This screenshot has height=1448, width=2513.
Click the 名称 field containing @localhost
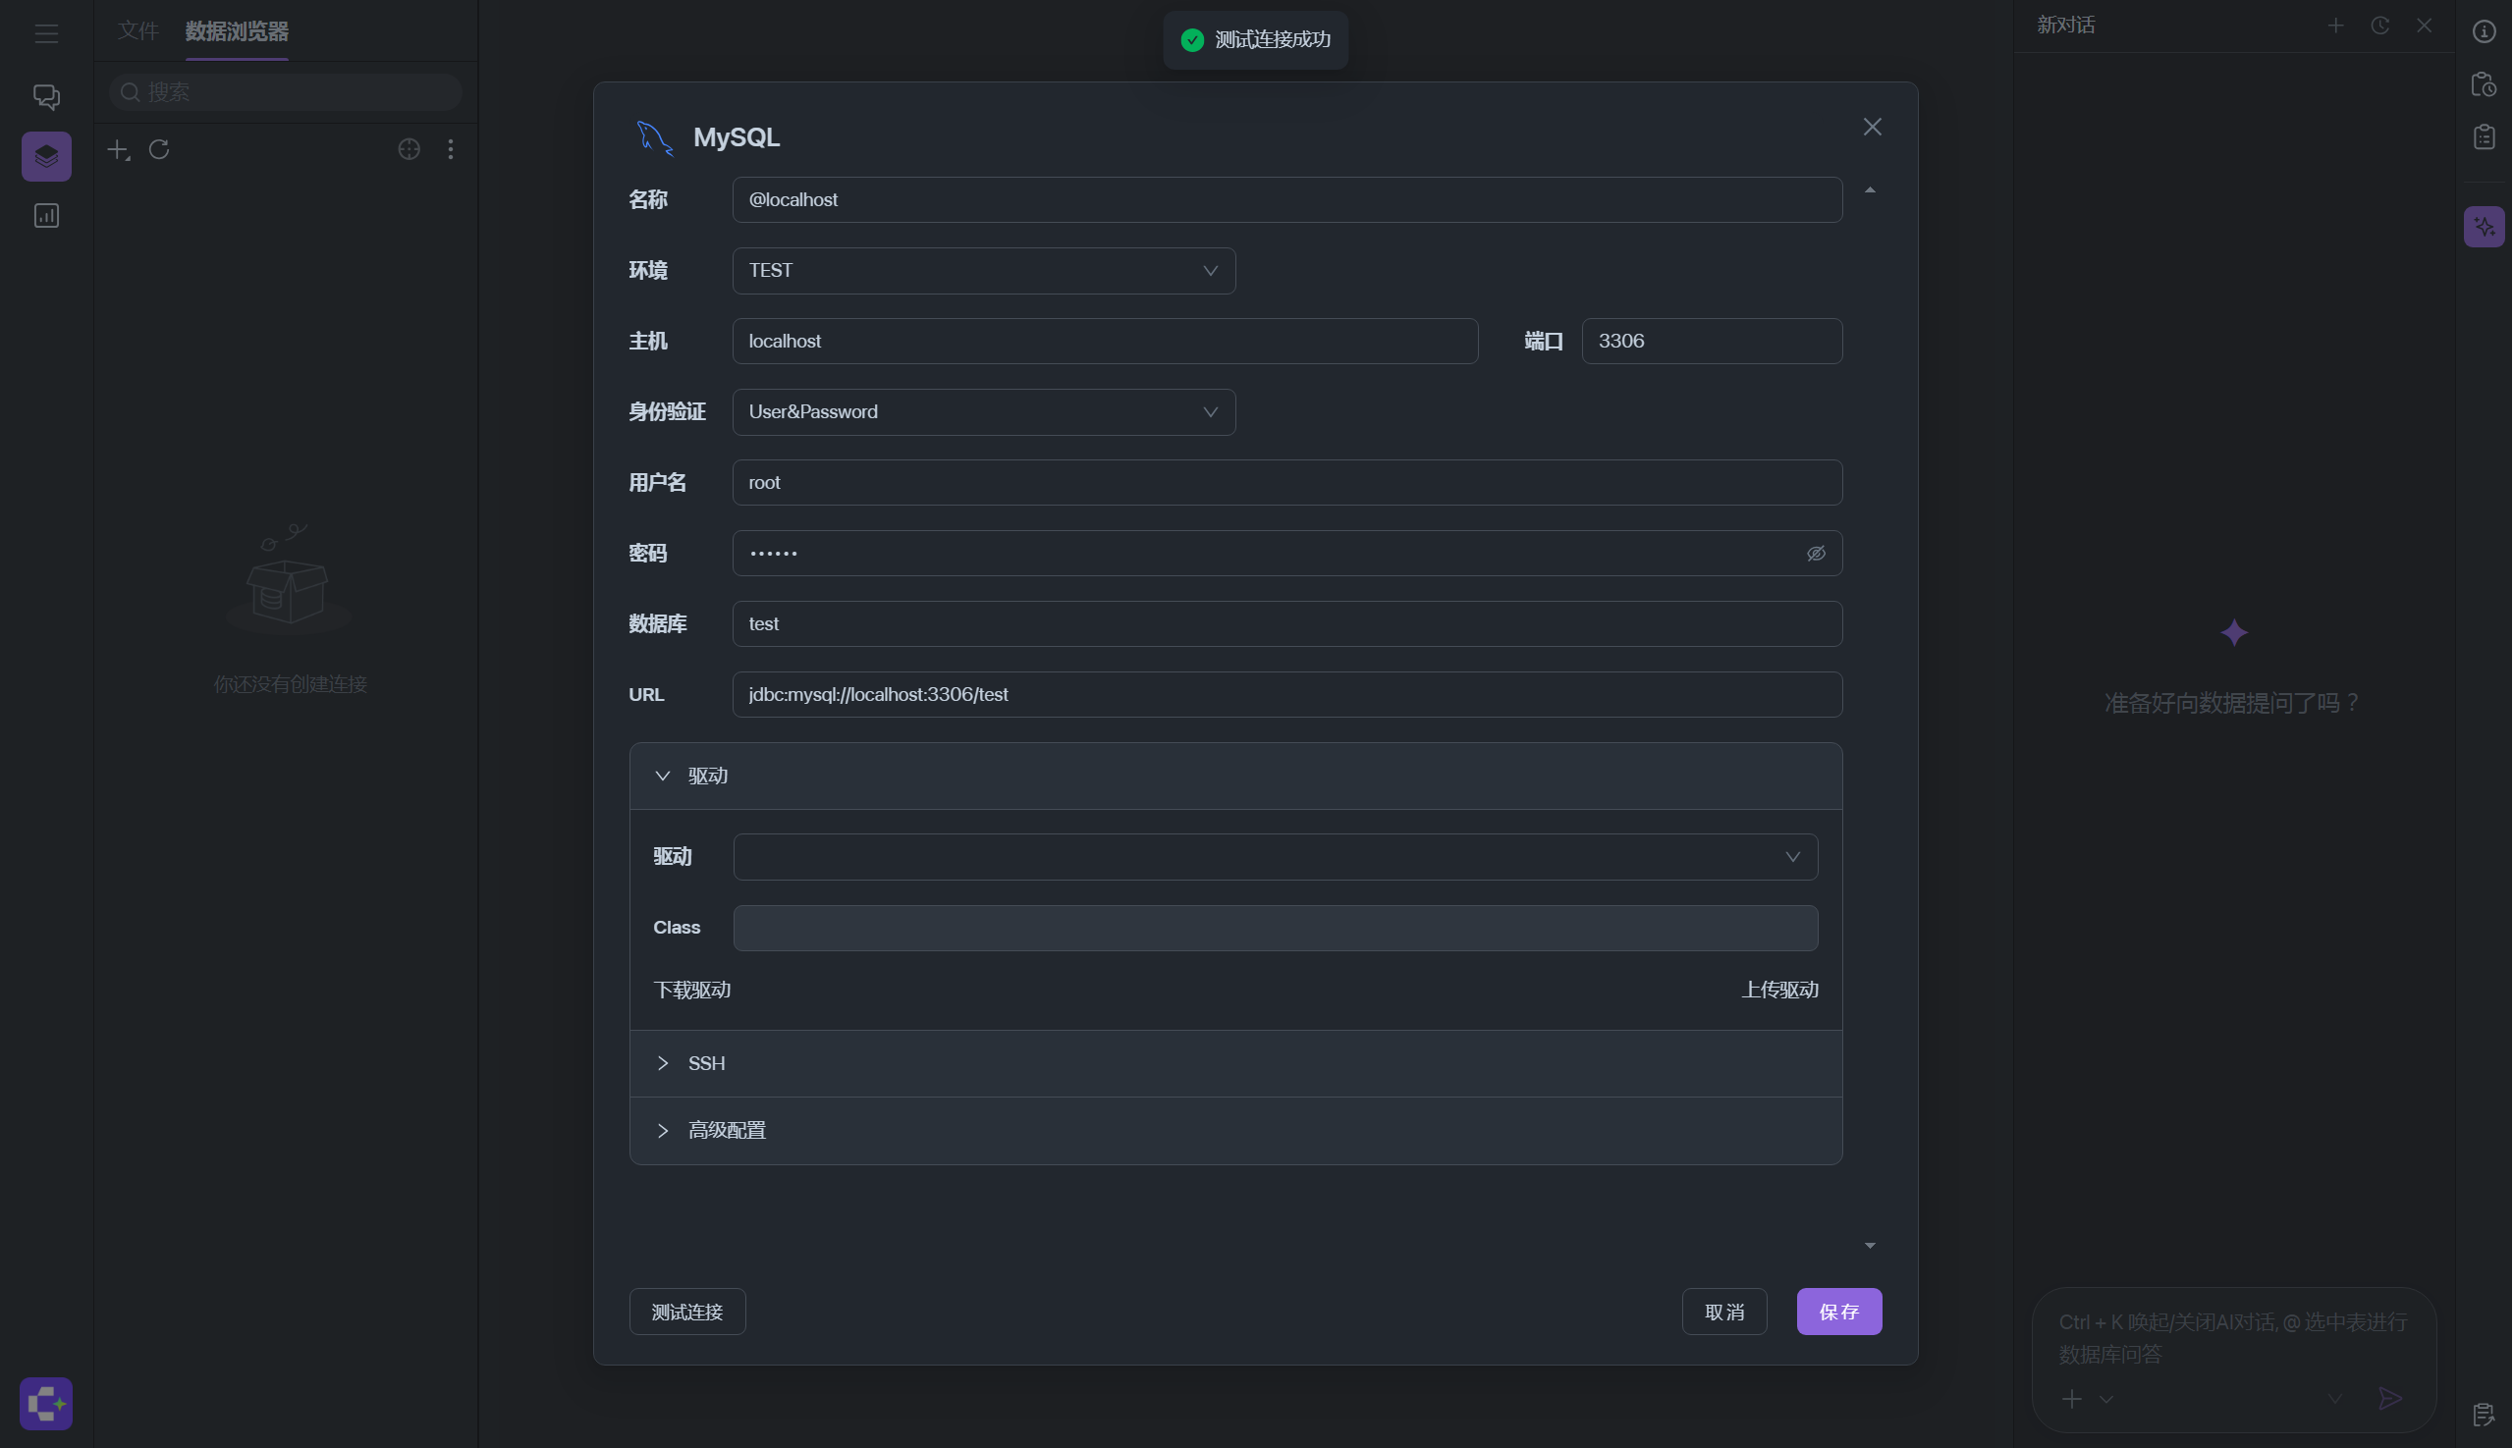[1287, 200]
